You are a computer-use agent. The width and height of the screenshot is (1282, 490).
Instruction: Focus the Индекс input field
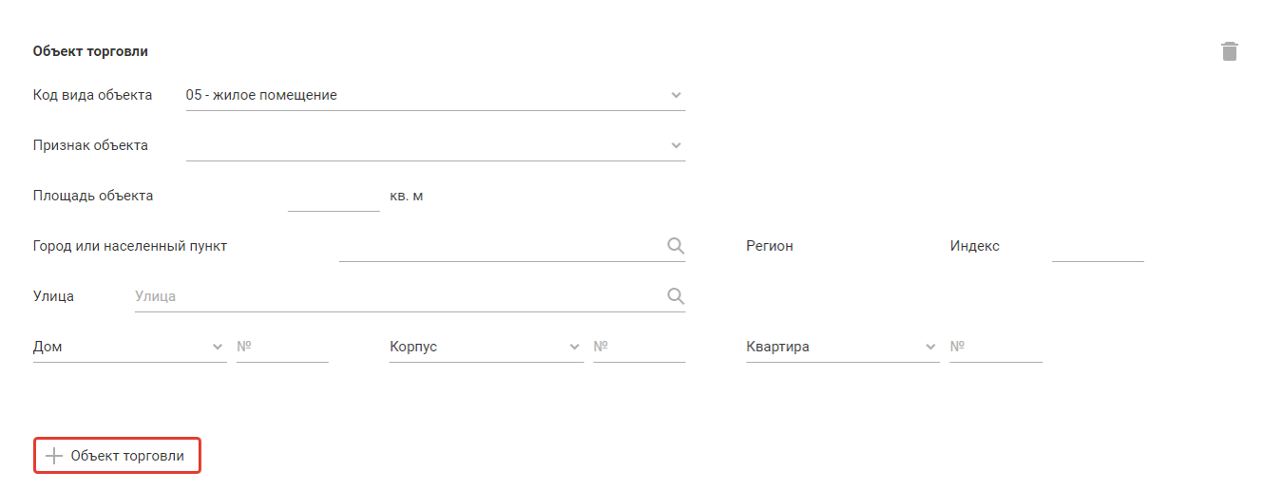[x=1098, y=247]
